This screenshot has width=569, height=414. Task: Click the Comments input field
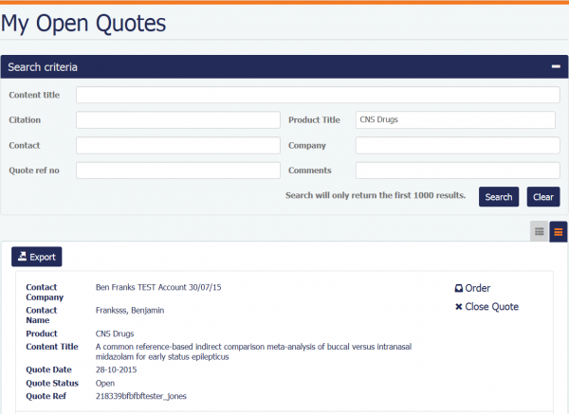[454, 171]
